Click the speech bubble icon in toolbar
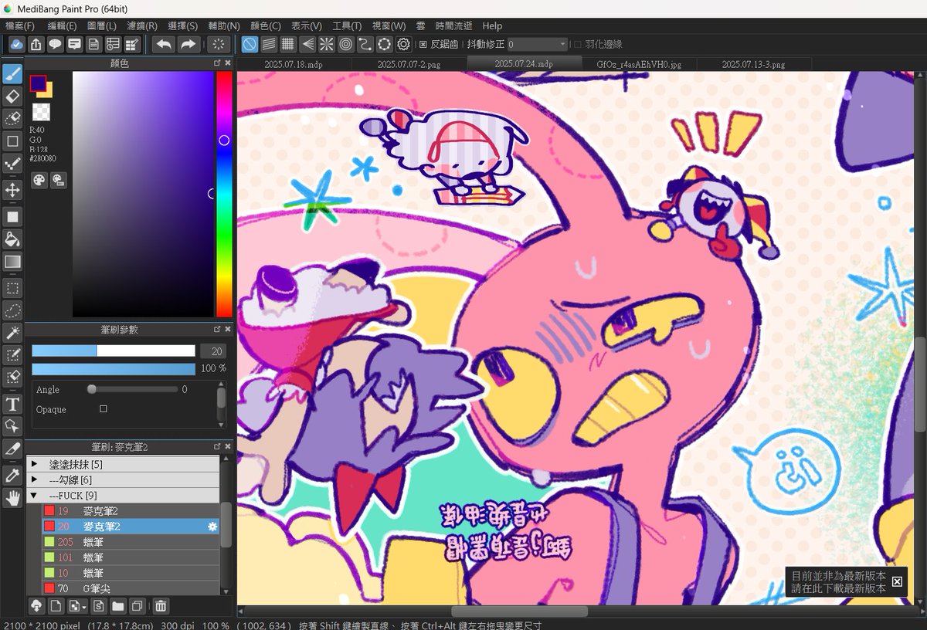 point(56,44)
